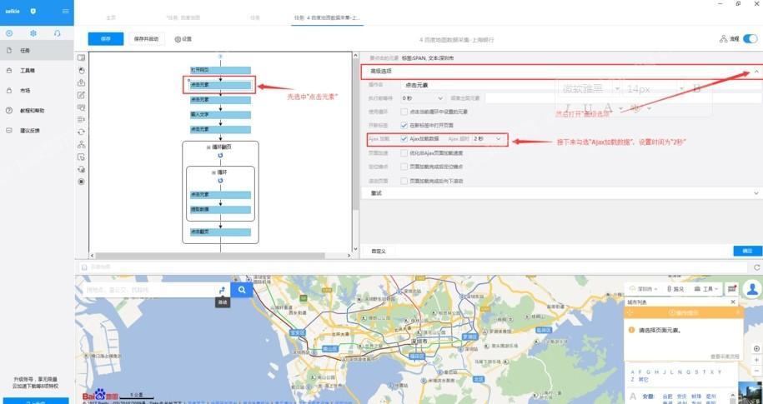Screen dimensions: 763x404
Task: Click the 操作名 input field
Action: point(581,85)
